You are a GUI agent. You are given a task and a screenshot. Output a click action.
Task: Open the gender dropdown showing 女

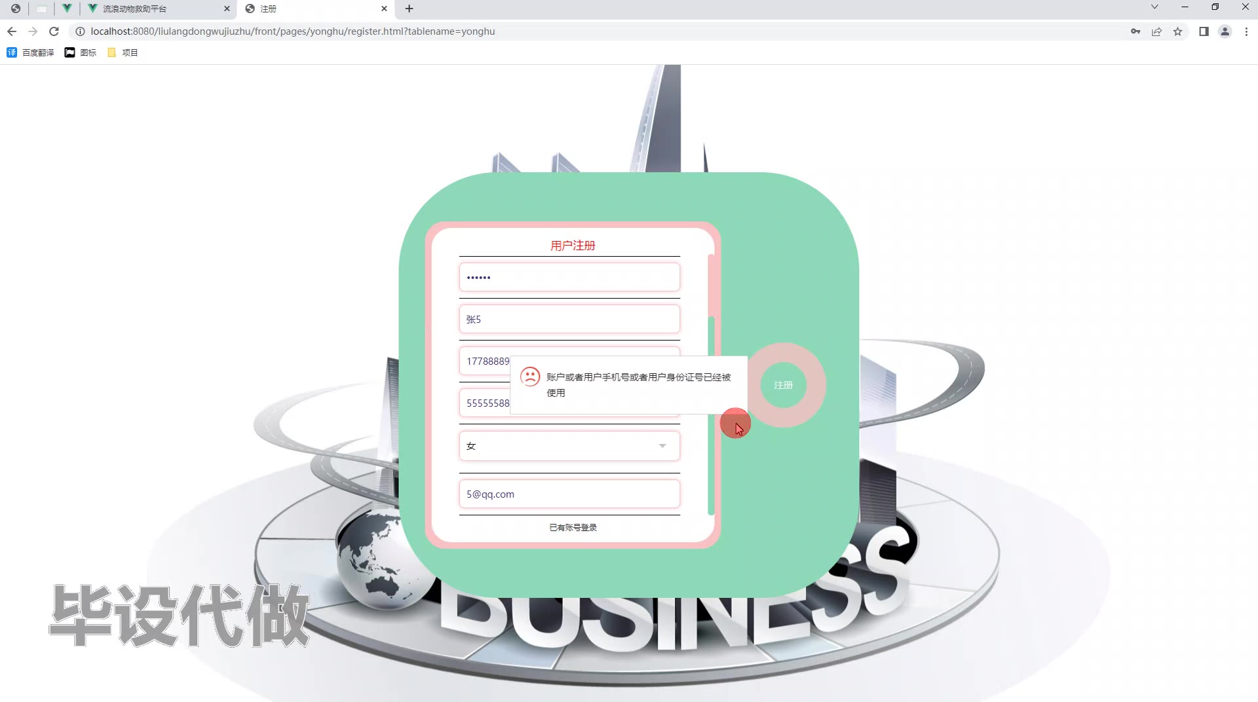coord(569,446)
